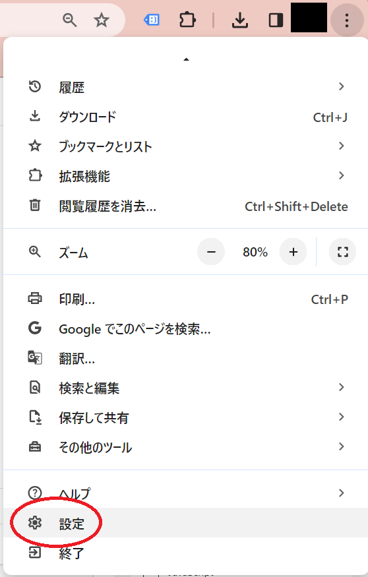Click 終了 to exit Chrome

click(x=186, y=553)
